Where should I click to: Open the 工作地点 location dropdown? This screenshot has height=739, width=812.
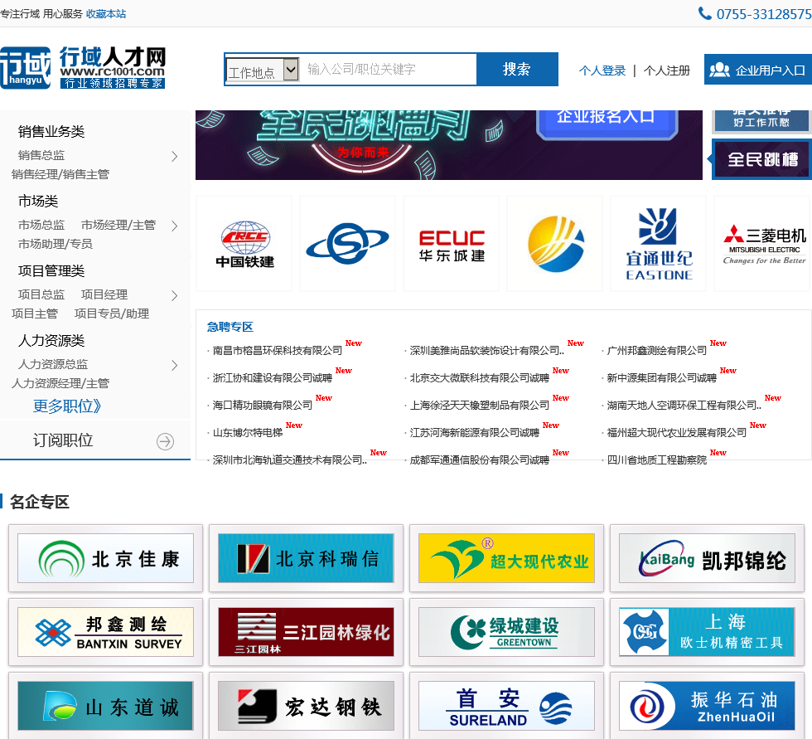[263, 70]
